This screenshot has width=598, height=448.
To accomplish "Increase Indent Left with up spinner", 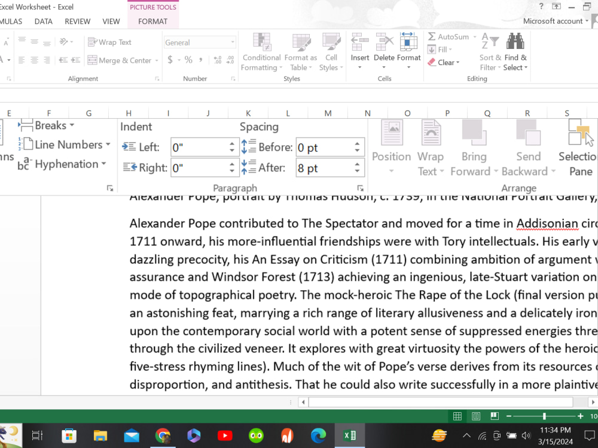I will tap(232, 144).
